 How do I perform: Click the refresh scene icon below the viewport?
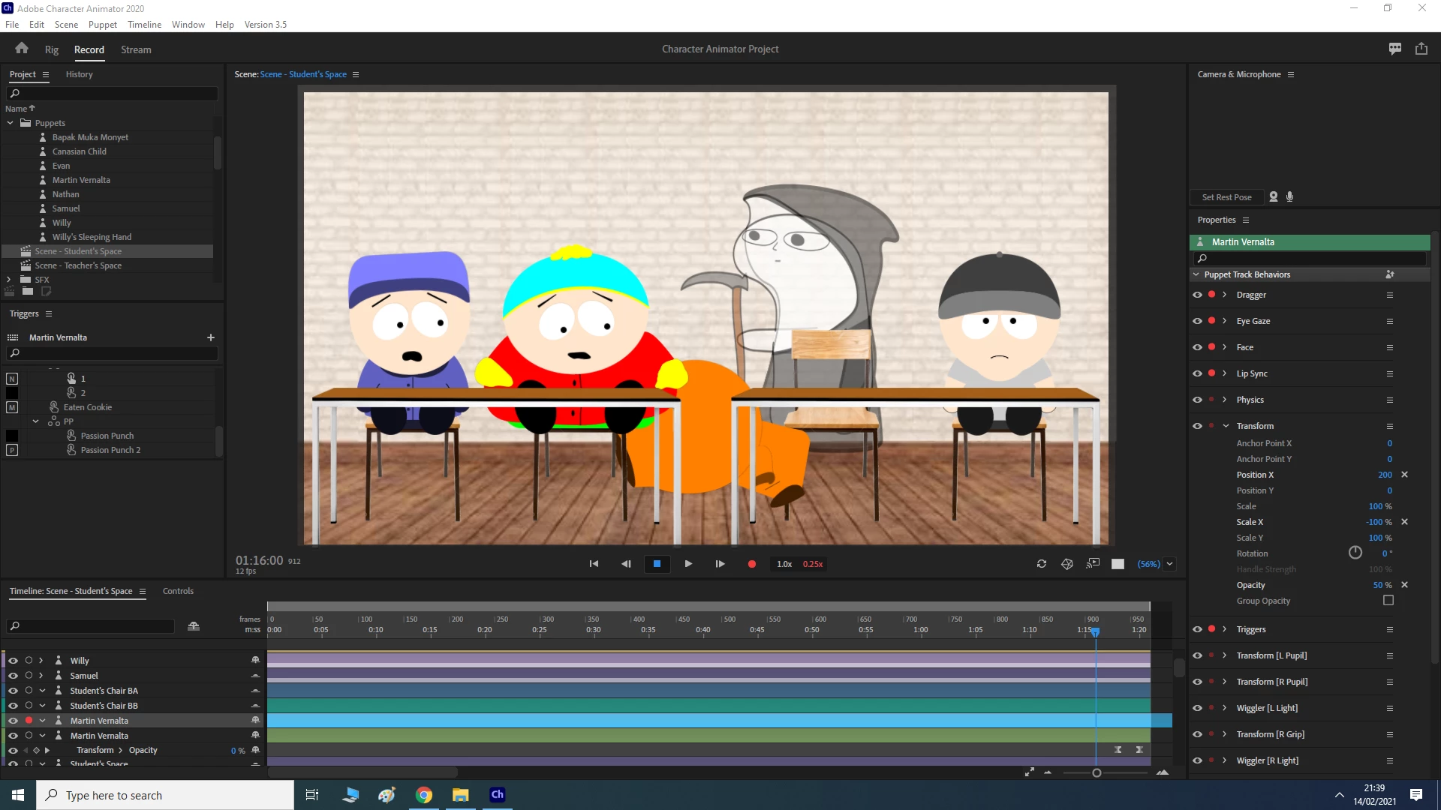click(1042, 564)
